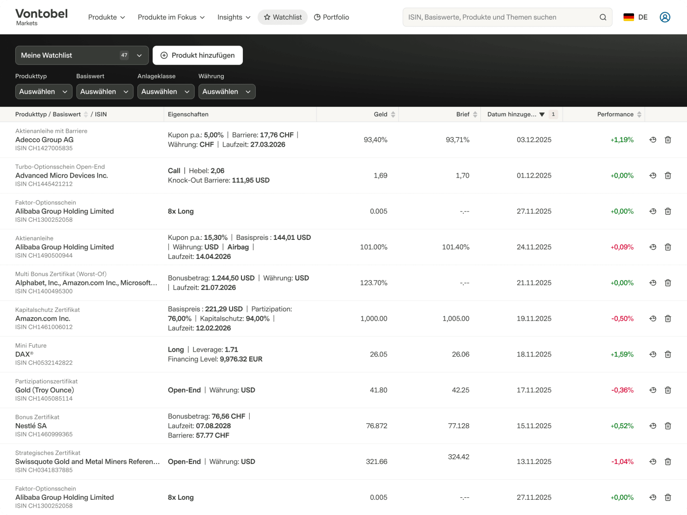Open the DE language selector
The image size is (687, 515).
click(x=635, y=17)
